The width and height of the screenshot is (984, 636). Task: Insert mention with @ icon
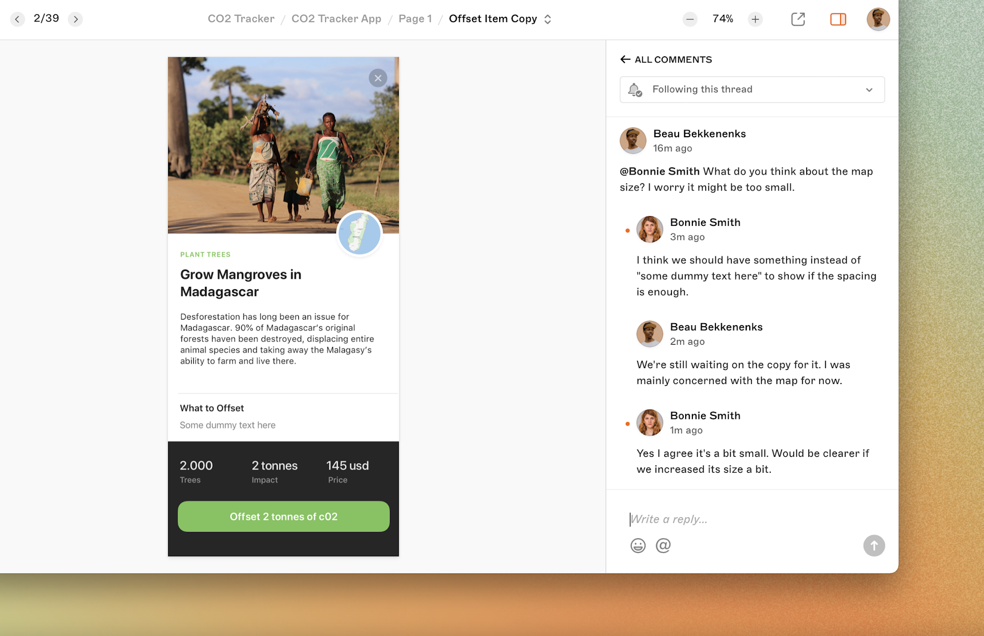663,545
